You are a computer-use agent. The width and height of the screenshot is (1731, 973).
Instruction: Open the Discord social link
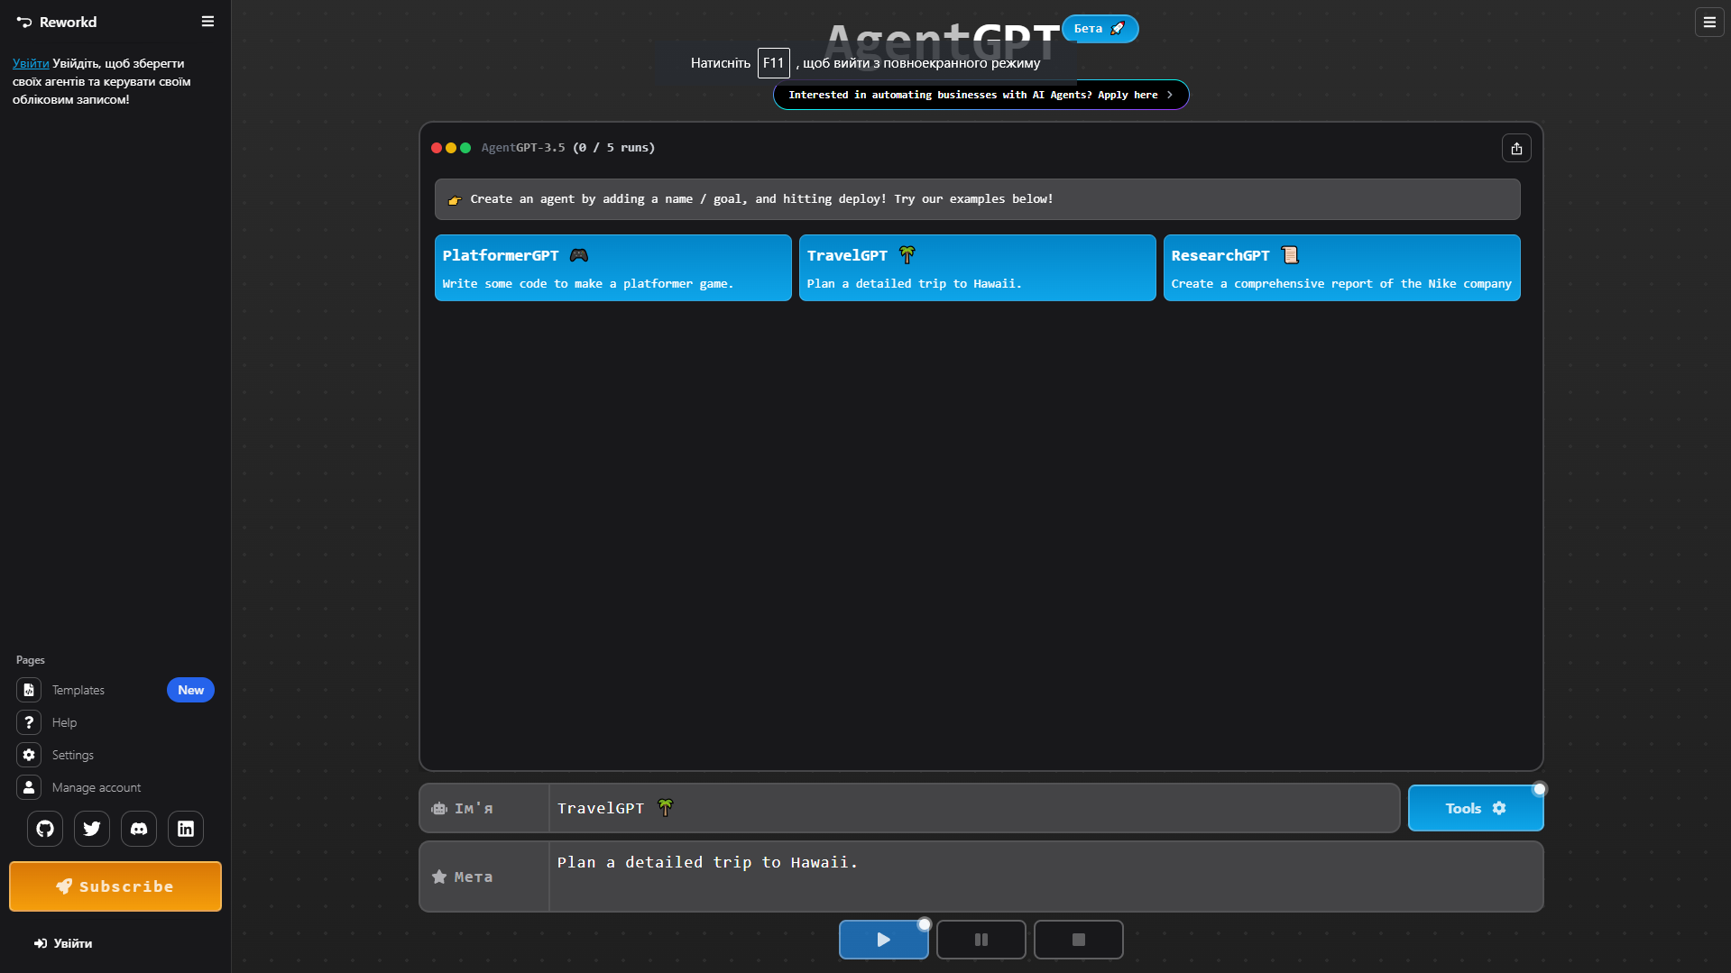pos(139,829)
